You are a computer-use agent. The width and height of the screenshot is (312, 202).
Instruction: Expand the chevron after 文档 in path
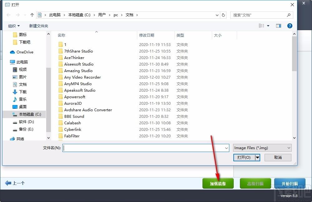137,15
